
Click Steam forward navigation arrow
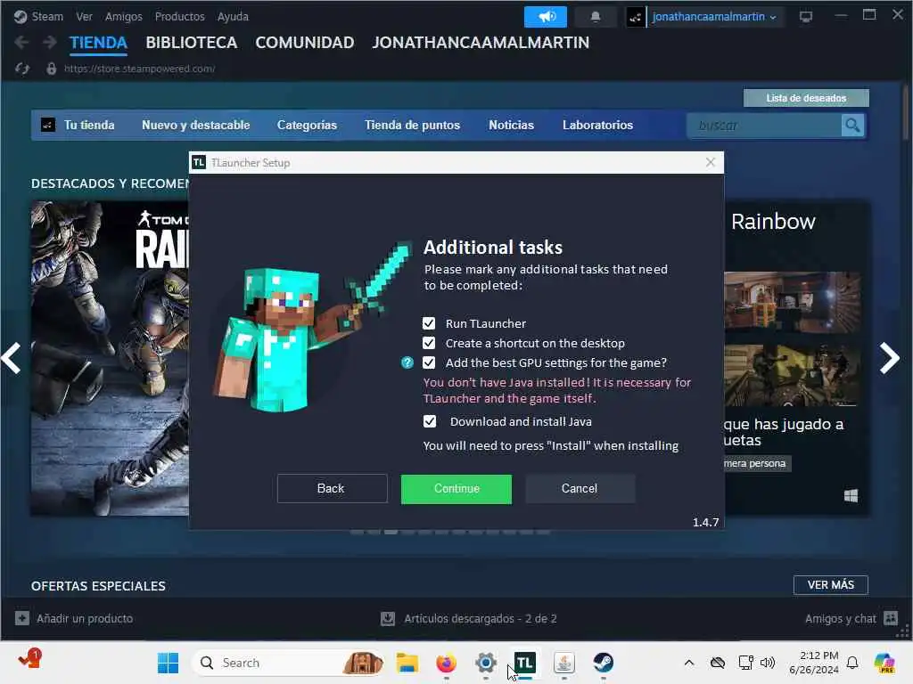50,43
